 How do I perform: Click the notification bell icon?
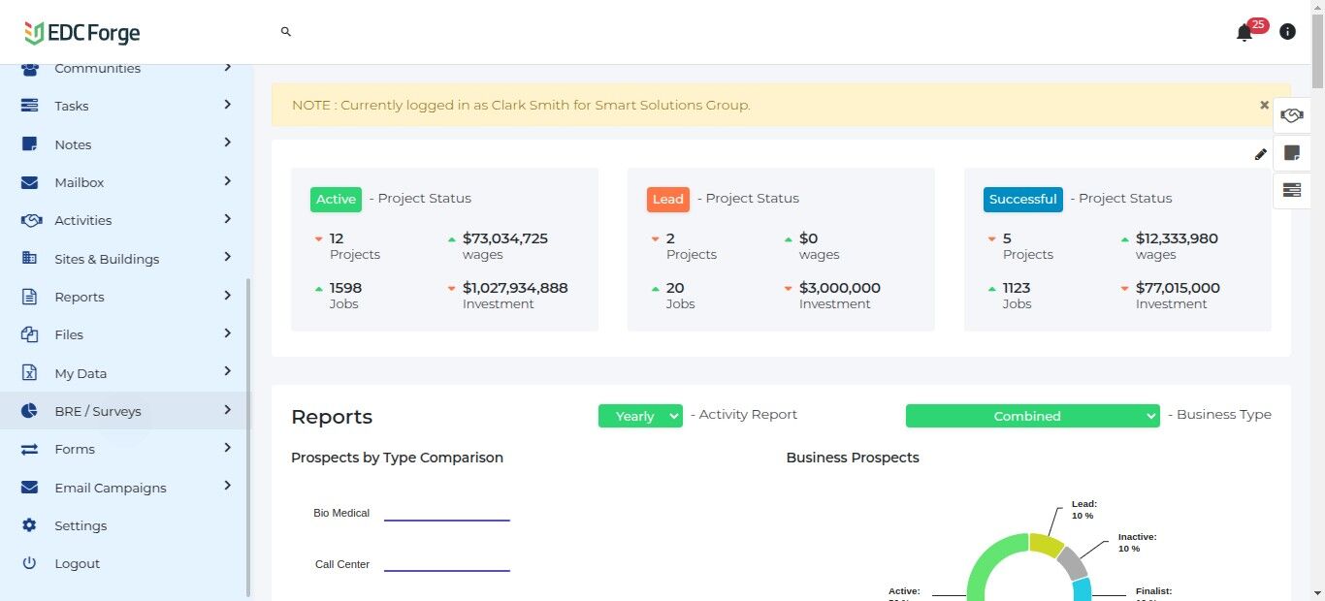(1244, 33)
